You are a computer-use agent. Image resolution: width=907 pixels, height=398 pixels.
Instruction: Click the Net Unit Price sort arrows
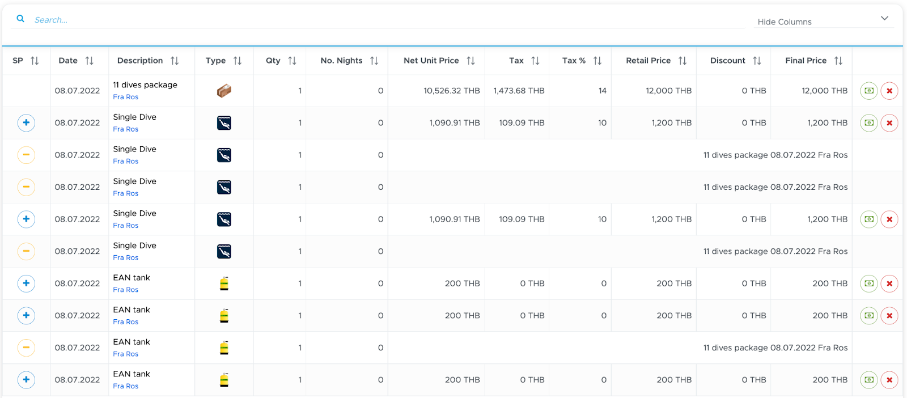click(471, 61)
